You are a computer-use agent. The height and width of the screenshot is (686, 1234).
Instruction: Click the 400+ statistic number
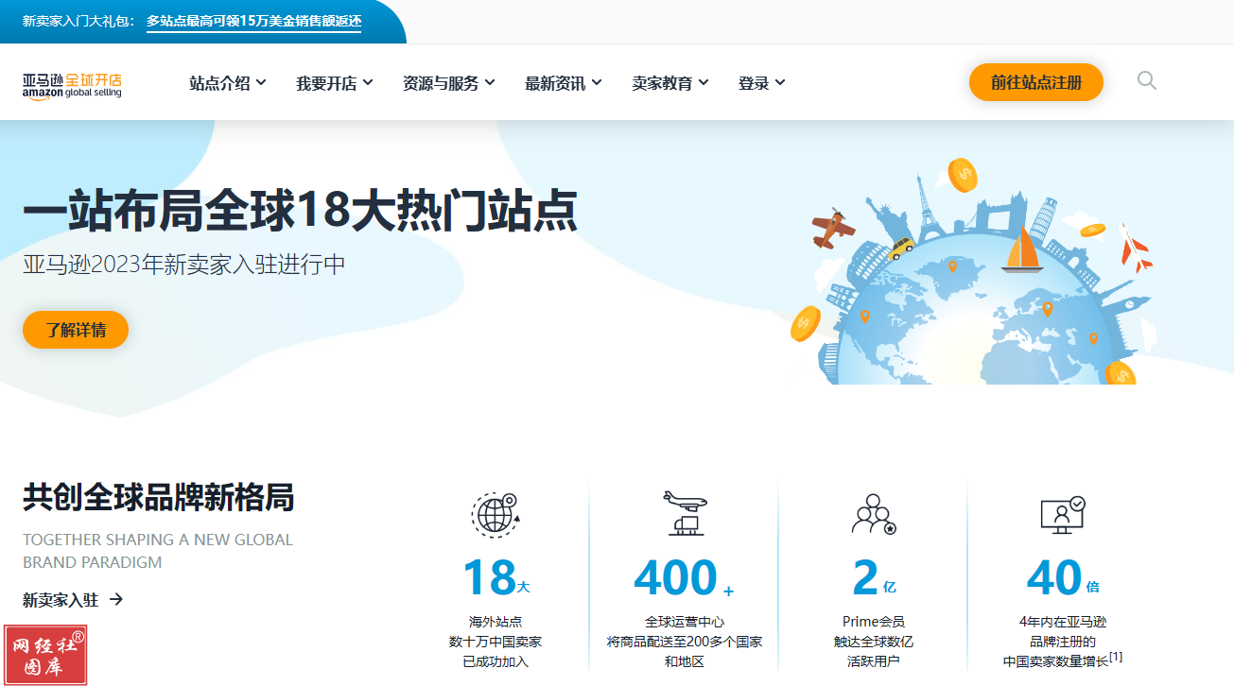coord(684,577)
